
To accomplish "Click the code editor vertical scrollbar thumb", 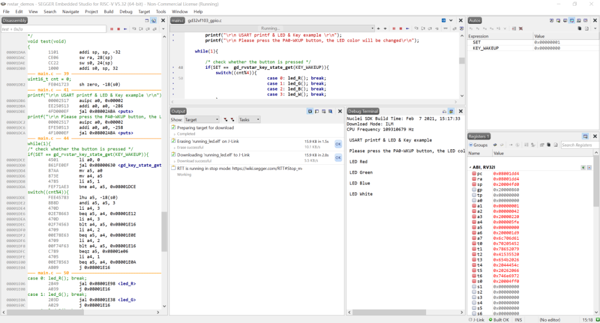I will click(462, 61).
